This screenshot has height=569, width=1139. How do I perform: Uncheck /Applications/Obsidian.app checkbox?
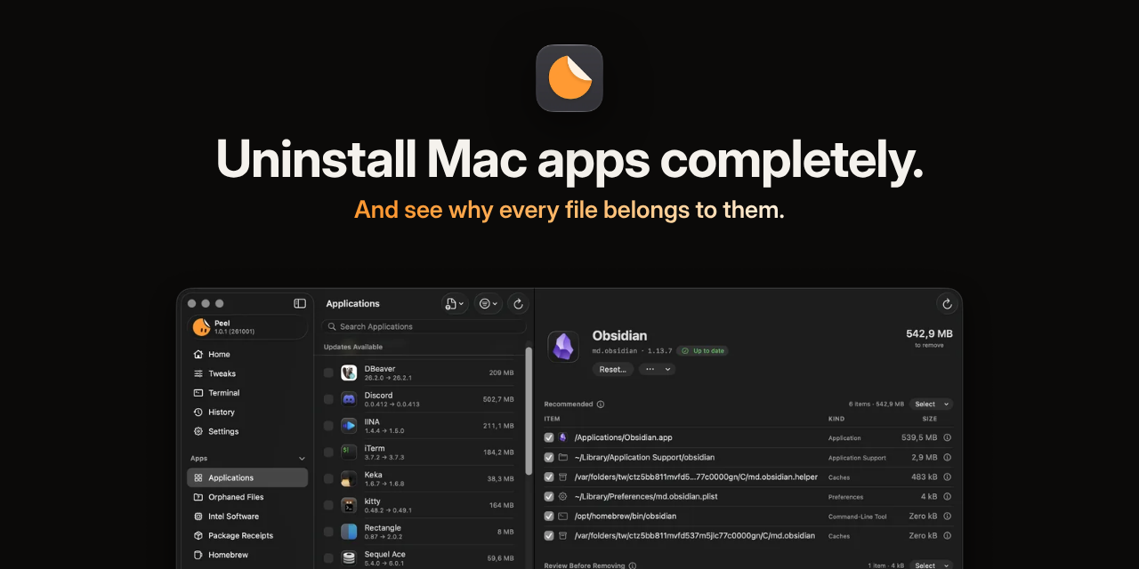(x=549, y=437)
